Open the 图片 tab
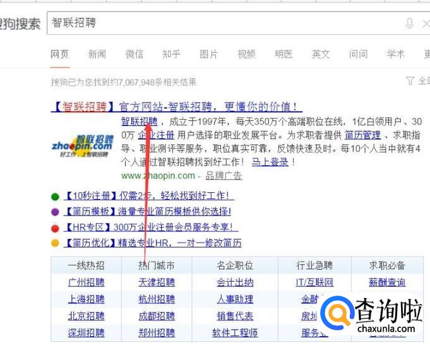Viewport: 430px width, 348px height. pos(209,54)
